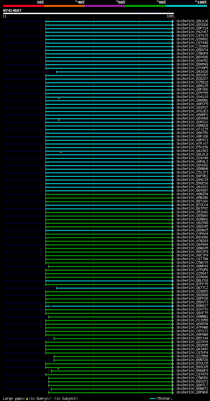Viewport: 210px width, 401px height.
Task: Select hit label UniRef100_Q9ATL7
Action: [x=192, y=385]
